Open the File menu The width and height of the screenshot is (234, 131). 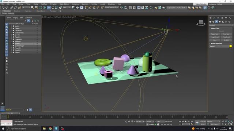[3, 4]
